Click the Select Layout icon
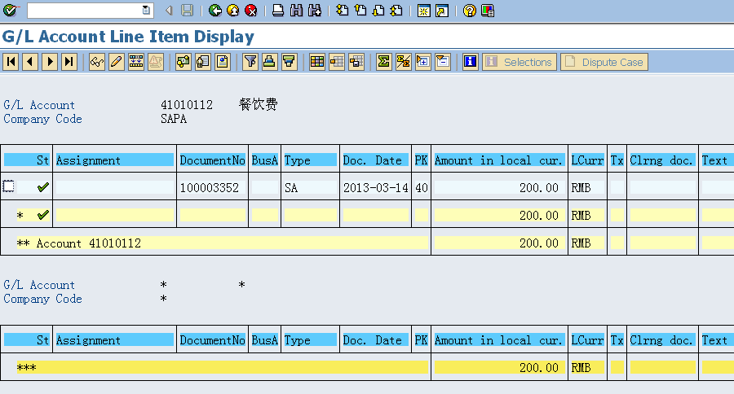This screenshot has width=734, height=394. (x=337, y=62)
